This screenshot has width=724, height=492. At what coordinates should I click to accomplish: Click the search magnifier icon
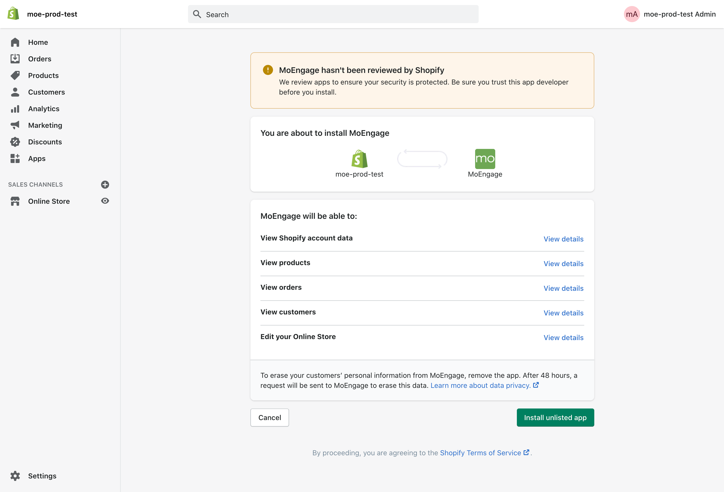coord(197,14)
